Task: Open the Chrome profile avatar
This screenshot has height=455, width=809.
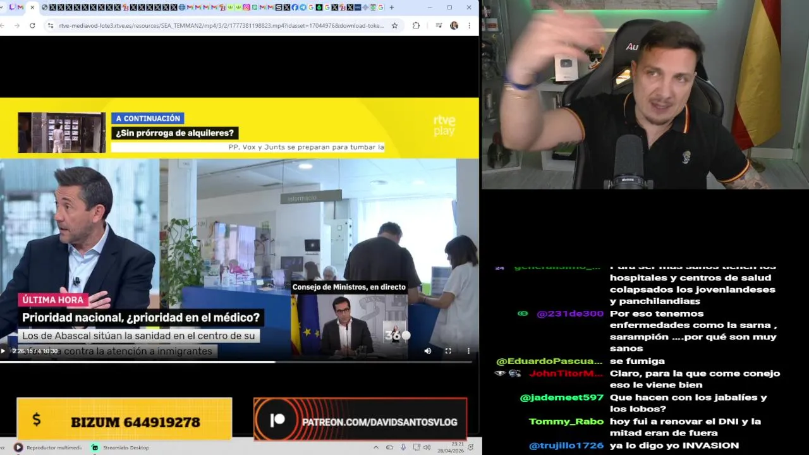Action: (454, 25)
